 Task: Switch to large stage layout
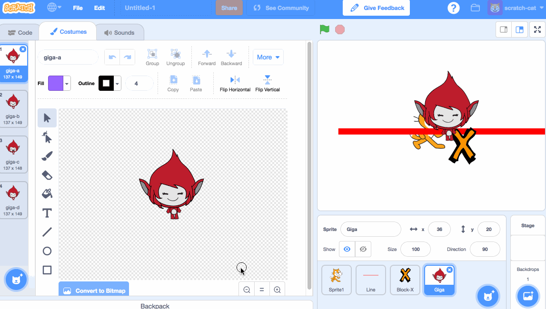point(519,29)
